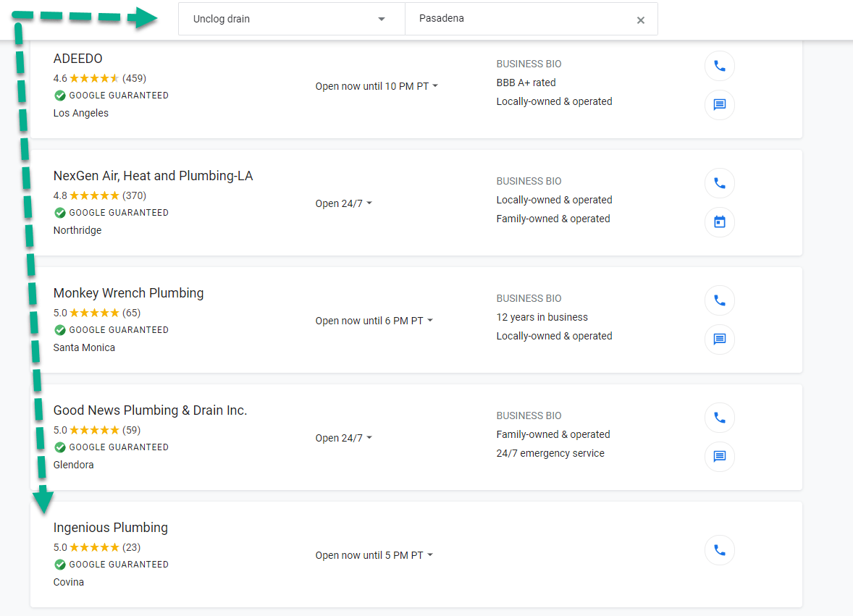Message Good News Plumbing via chat icon
853x616 pixels.
pos(719,456)
